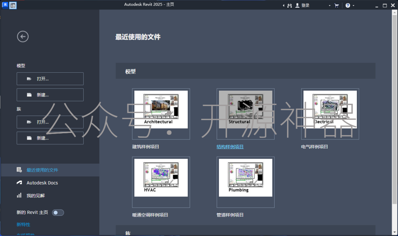This screenshot has height=236, width=398.
Task: Click the scrollbar down arrow
Action: [x=394, y=232]
